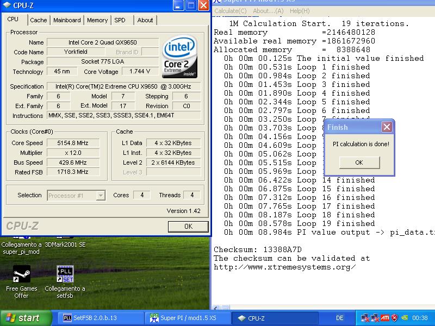Click the Real memory =2146480128 line
This screenshot has width=435, height=326.
pyautogui.click(x=294, y=33)
